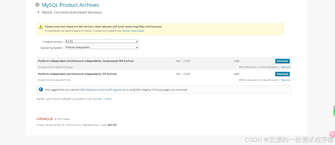Click the Operating System label
Viewport: 335px width, 145px height.
(x=52, y=48)
